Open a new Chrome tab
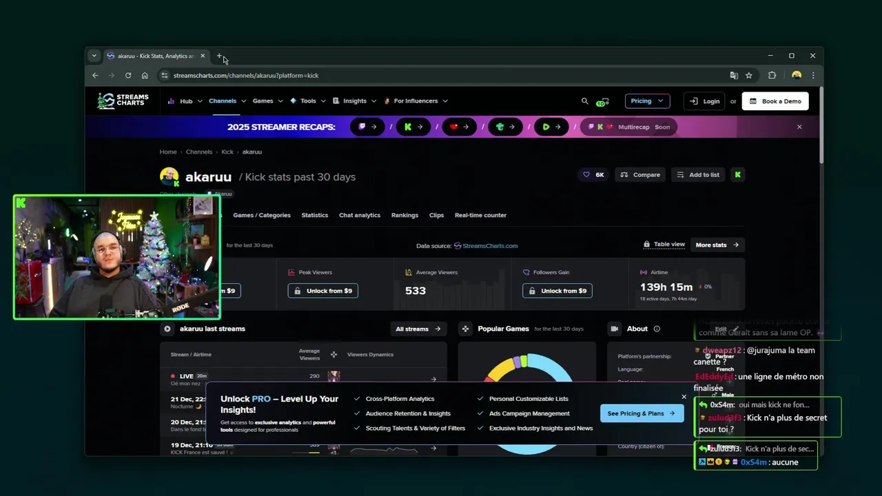882x496 pixels. [219, 56]
